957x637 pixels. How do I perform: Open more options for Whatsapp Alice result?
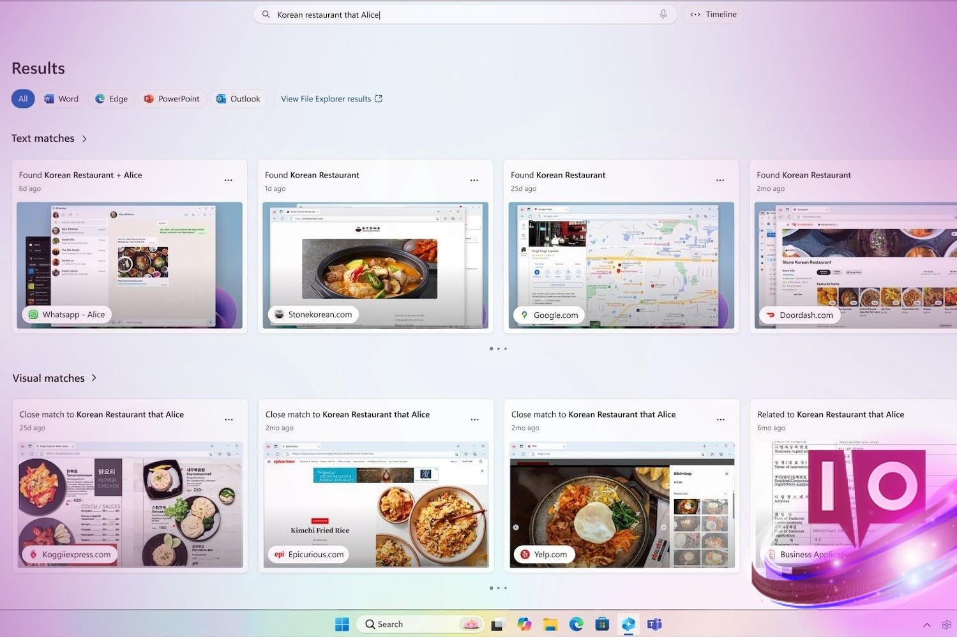(228, 181)
